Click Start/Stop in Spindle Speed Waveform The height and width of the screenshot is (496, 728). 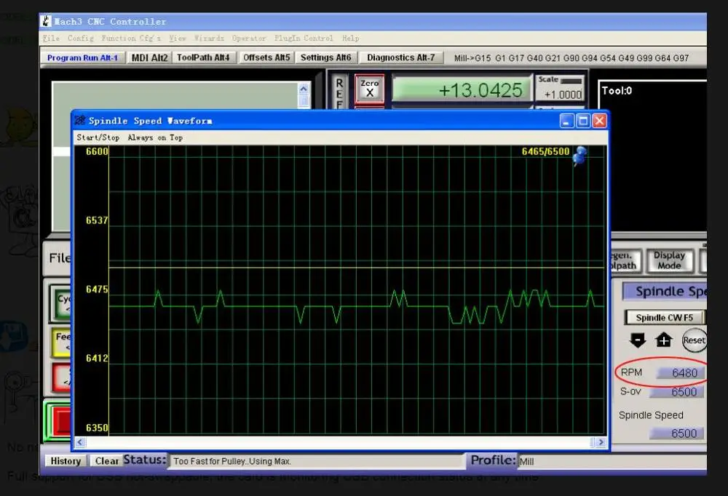[x=98, y=137]
